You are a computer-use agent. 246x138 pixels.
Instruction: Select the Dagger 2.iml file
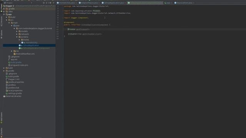(14, 79)
